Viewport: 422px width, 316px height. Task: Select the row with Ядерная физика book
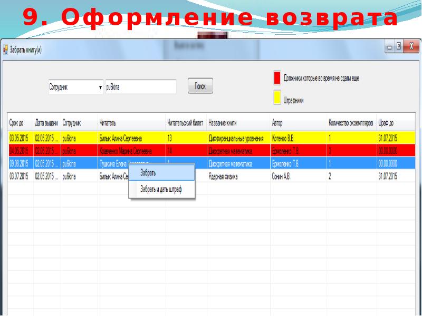coord(212,176)
